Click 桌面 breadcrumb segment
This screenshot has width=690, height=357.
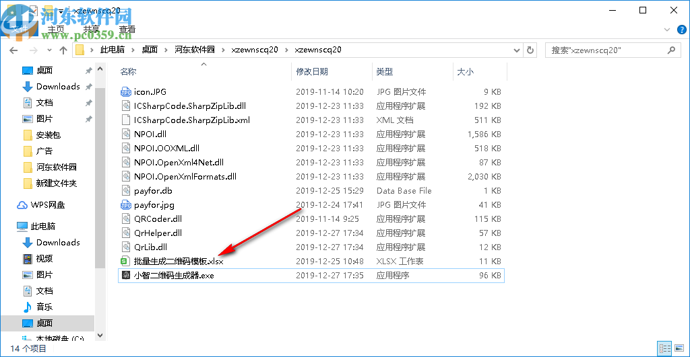point(150,50)
